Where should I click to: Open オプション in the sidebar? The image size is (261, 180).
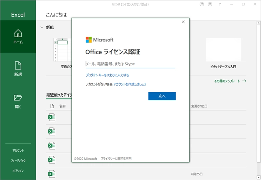[x=18, y=171]
